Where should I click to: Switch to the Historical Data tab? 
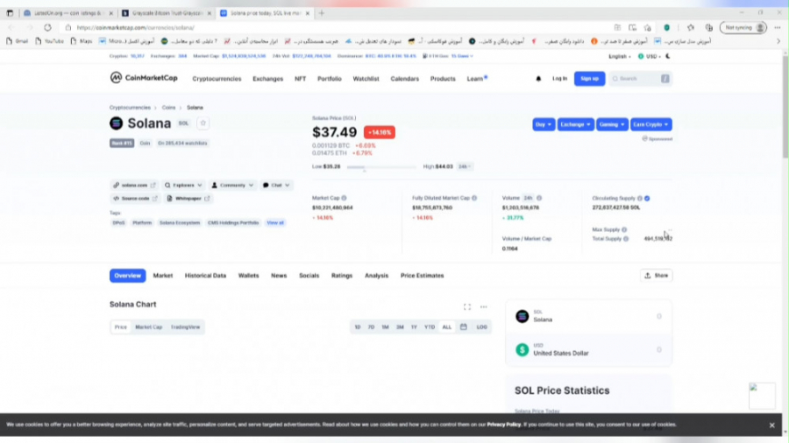(x=205, y=276)
